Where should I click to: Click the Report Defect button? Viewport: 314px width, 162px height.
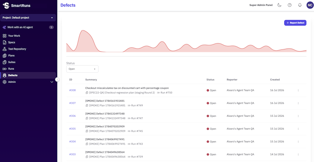(295, 23)
